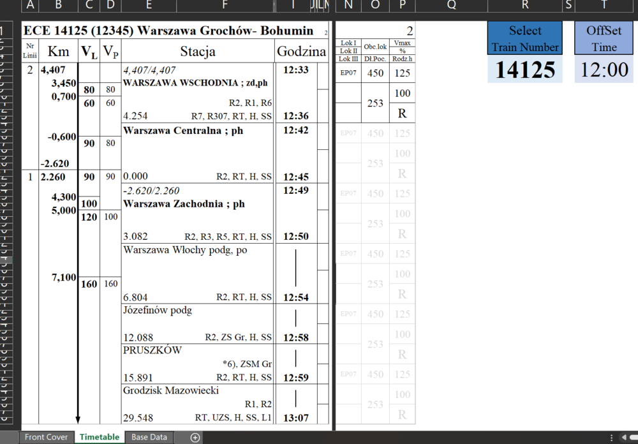Add a new sheet with plus icon
This screenshot has height=444, width=638.
coord(195,438)
